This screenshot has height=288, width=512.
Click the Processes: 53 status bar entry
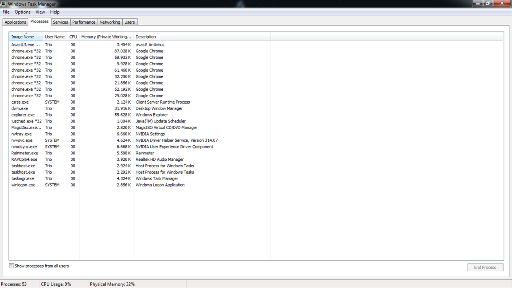[x=14, y=284]
